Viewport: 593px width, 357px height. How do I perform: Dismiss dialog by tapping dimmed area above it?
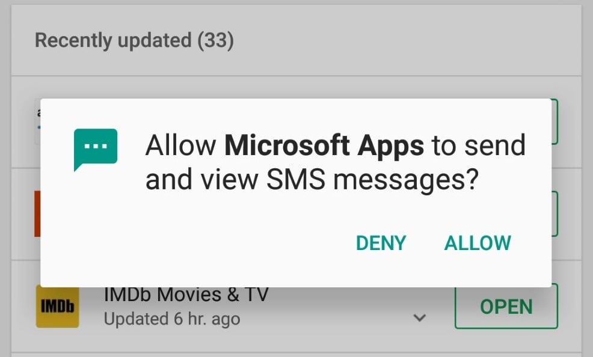(x=296, y=87)
